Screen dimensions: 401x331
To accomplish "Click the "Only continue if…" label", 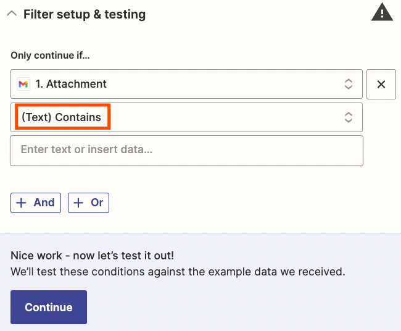I will pos(50,55).
